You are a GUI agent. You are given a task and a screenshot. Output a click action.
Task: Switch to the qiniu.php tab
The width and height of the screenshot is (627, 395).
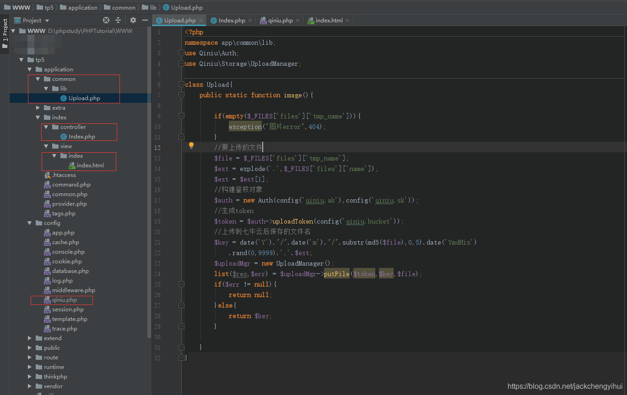pyautogui.click(x=280, y=21)
